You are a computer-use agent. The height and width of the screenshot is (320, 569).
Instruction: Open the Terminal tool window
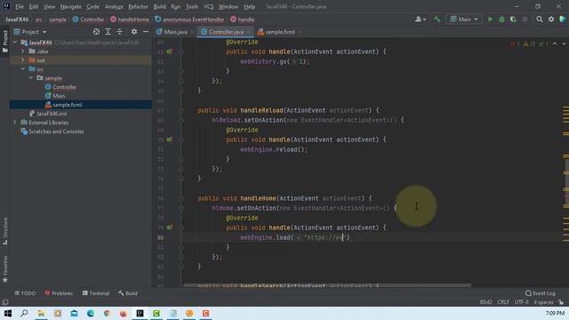click(96, 293)
